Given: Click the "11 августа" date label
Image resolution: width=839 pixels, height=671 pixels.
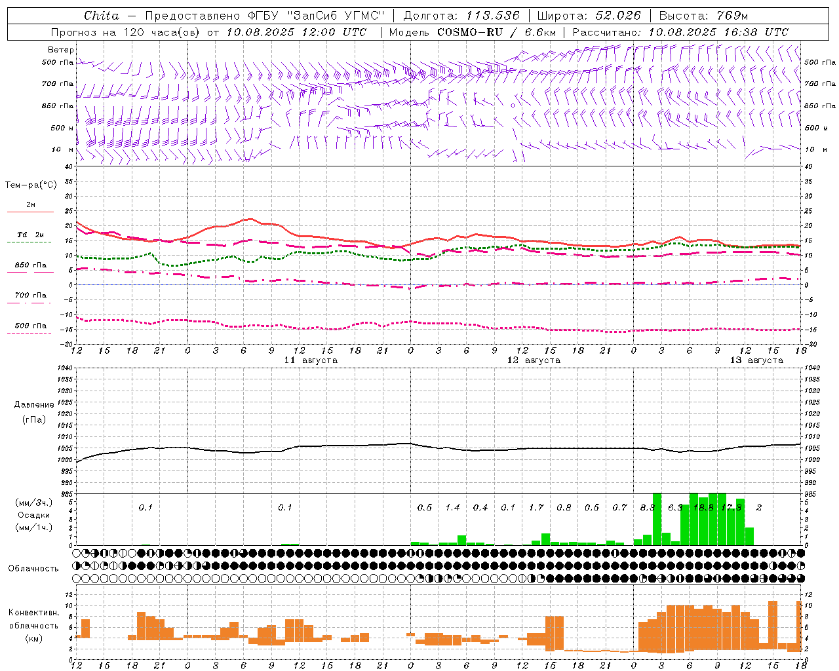Looking at the screenshot, I should [x=311, y=360].
